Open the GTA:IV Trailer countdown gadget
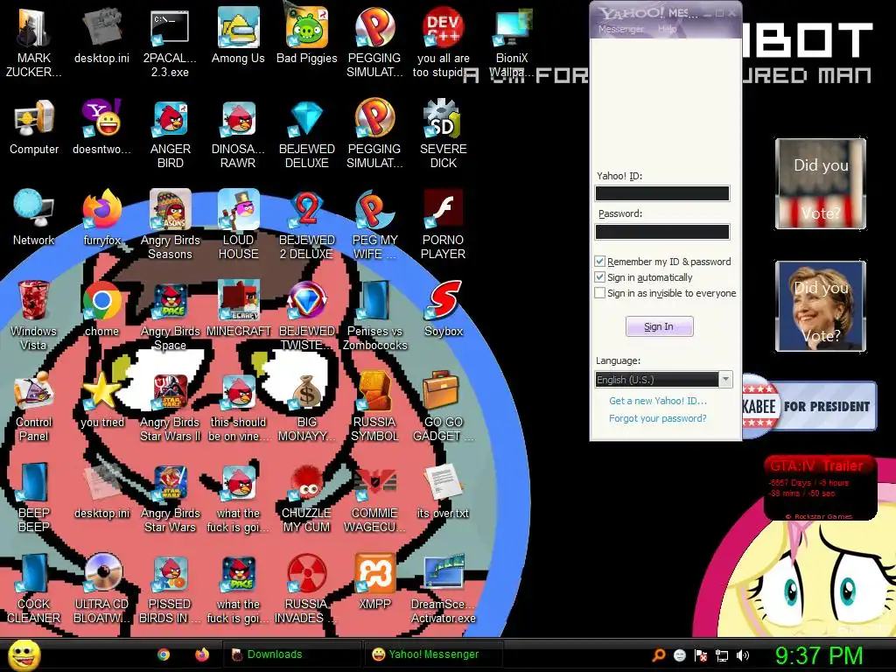This screenshot has width=896, height=672. pos(820,487)
